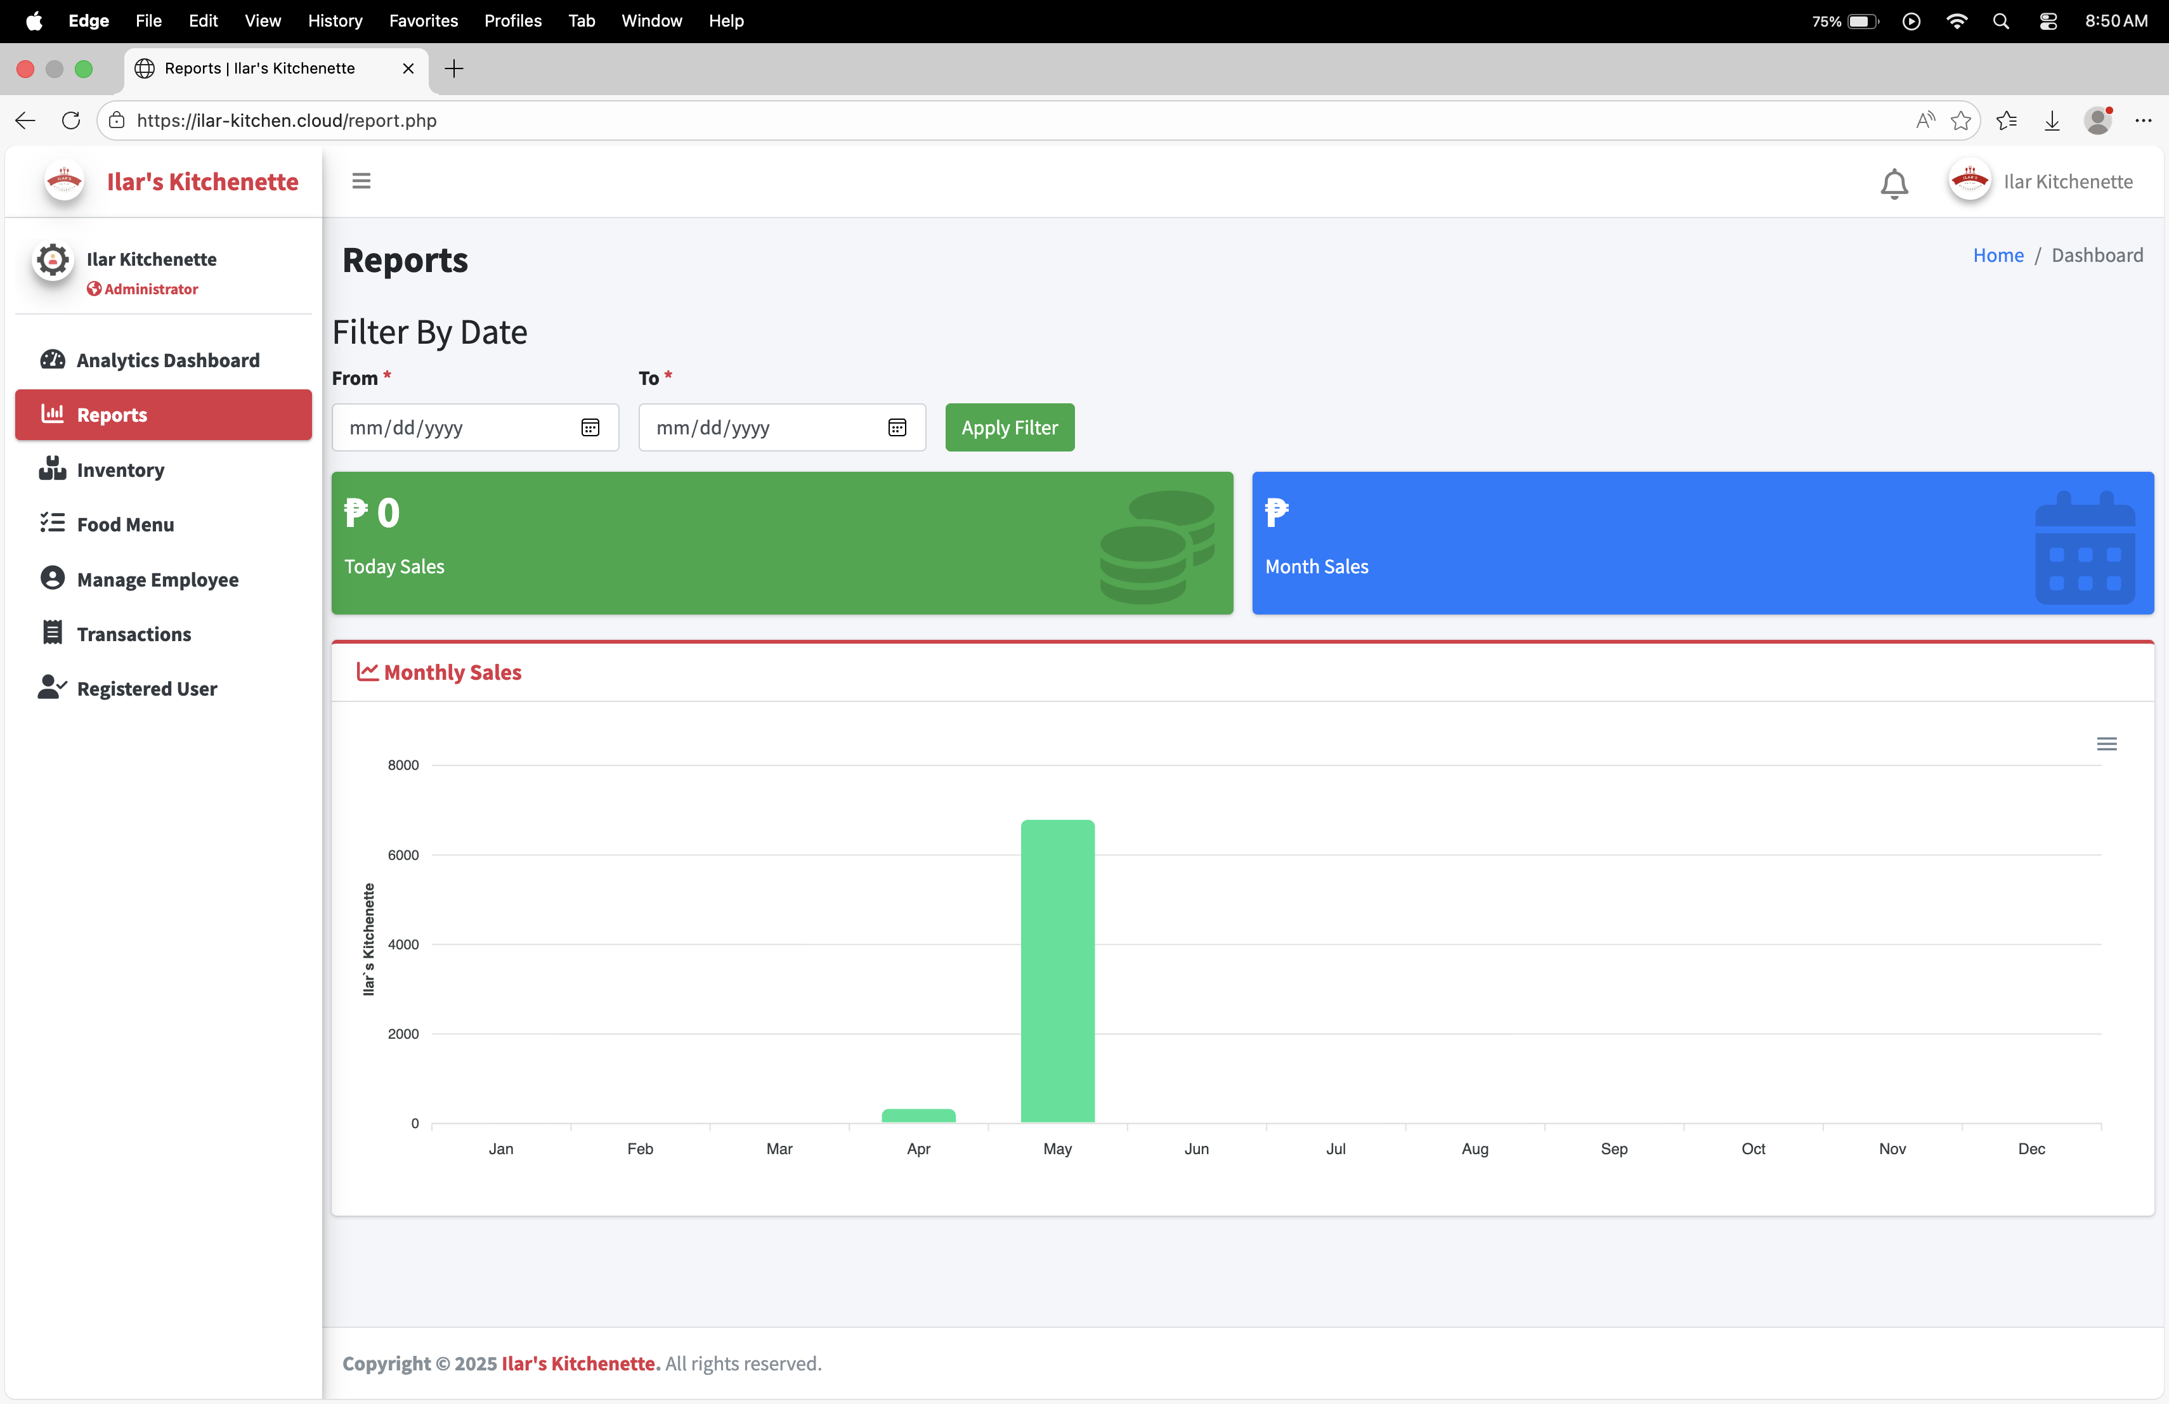Open the Manage Employee section
The image size is (2169, 1404).
(157, 580)
